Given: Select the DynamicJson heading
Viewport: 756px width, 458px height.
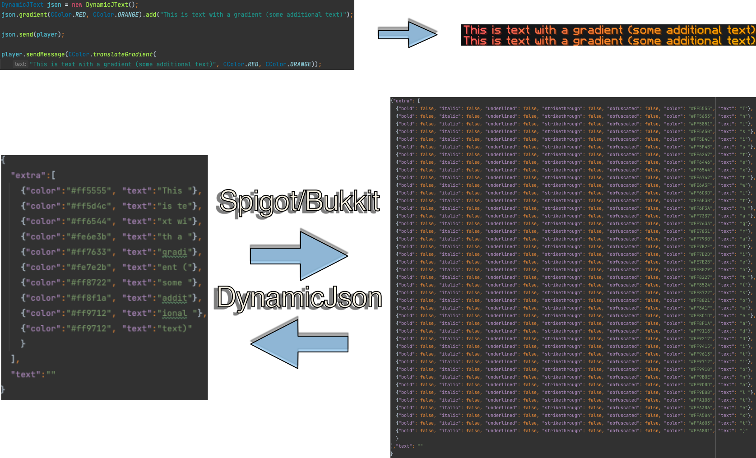Looking at the screenshot, I should pos(299,297).
